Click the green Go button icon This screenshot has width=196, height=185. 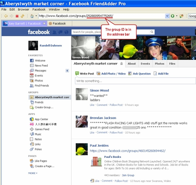(172, 16)
